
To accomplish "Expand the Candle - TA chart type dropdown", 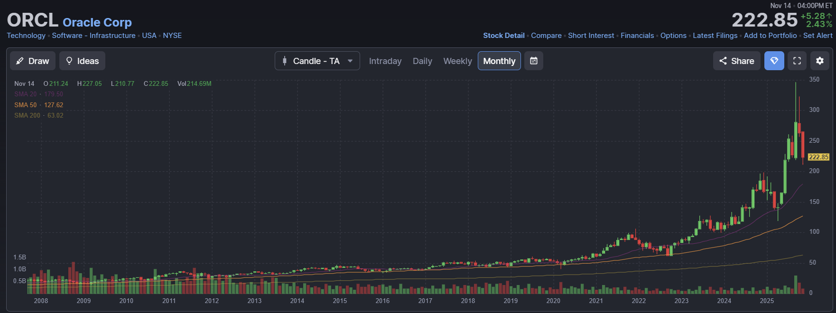I will click(317, 61).
